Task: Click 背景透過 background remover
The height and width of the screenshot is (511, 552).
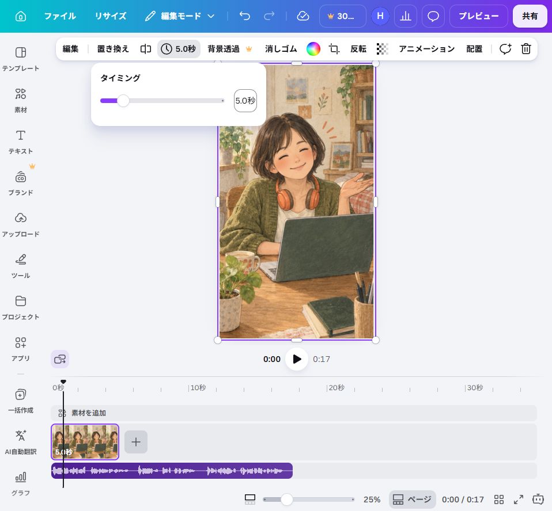Action: [x=229, y=49]
